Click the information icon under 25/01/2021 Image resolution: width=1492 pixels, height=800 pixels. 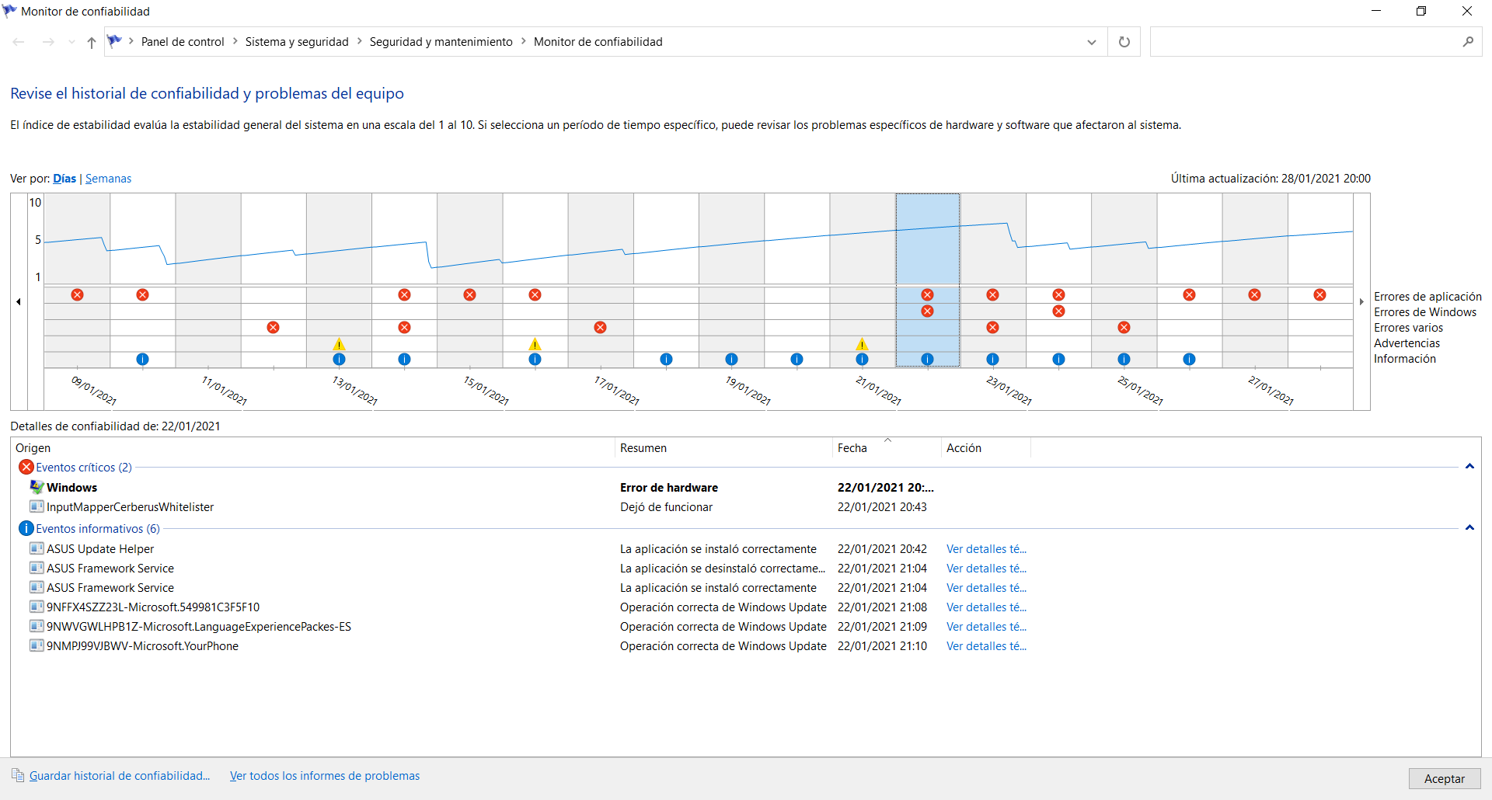(x=1124, y=359)
